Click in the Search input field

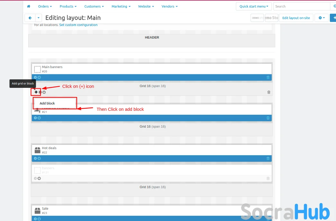301,6
